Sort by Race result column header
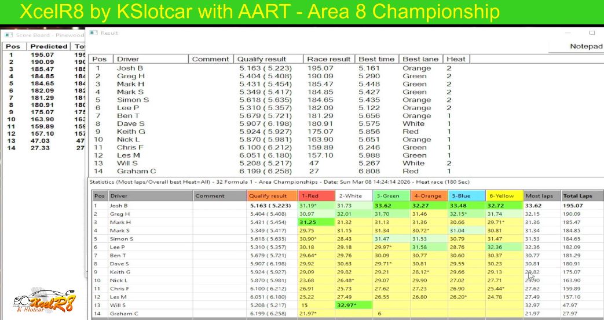The image size is (604, 320). pos(329,59)
